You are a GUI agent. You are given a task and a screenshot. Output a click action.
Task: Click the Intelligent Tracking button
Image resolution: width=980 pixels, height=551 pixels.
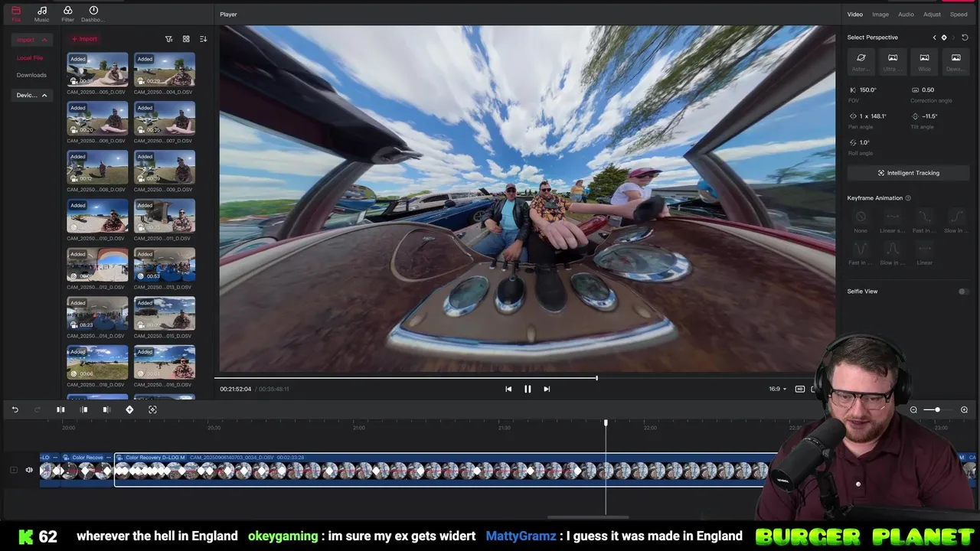908,173
